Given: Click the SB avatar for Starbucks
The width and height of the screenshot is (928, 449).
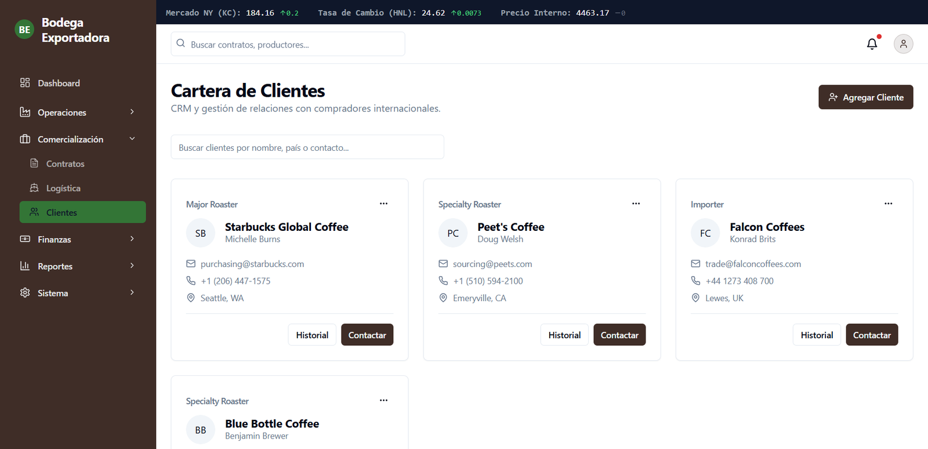Looking at the screenshot, I should pos(201,233).
